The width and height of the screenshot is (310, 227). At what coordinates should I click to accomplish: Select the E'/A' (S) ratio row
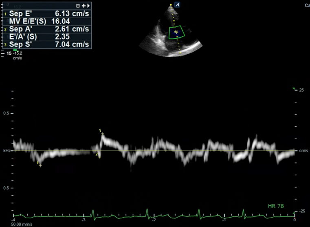[x=47, y=37]
